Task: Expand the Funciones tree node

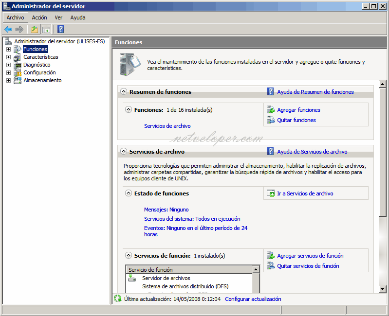Action: point(8,49)
